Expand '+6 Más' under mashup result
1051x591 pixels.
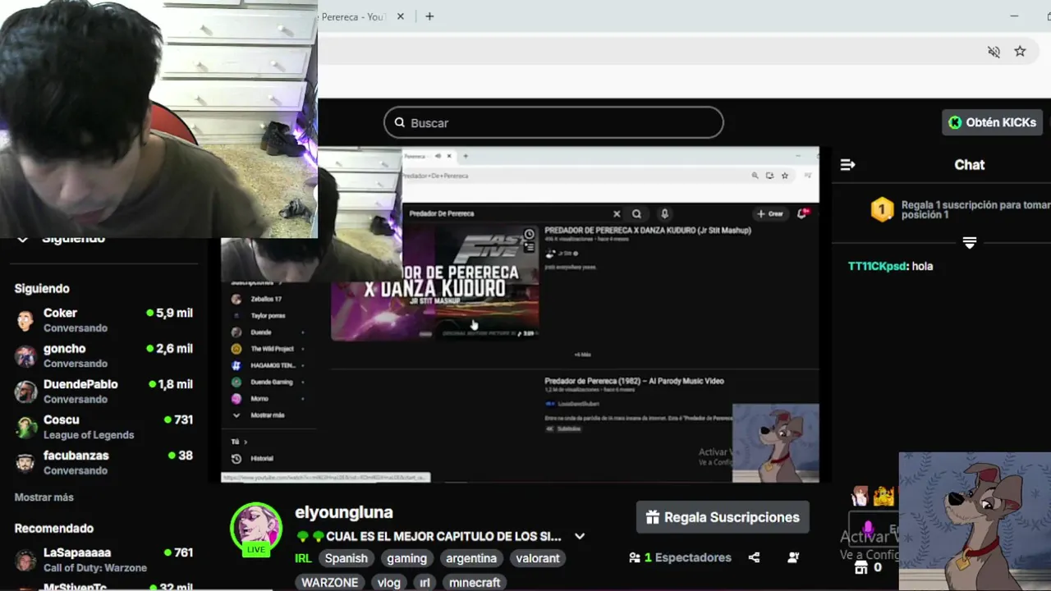point(582,355)
